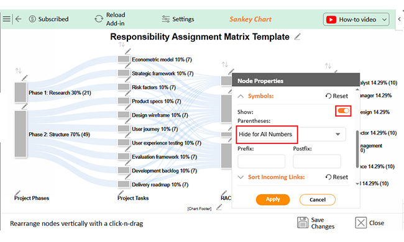Open the Settings menu
This screenshot has width=404, height=242.
[x=178, y=19]
